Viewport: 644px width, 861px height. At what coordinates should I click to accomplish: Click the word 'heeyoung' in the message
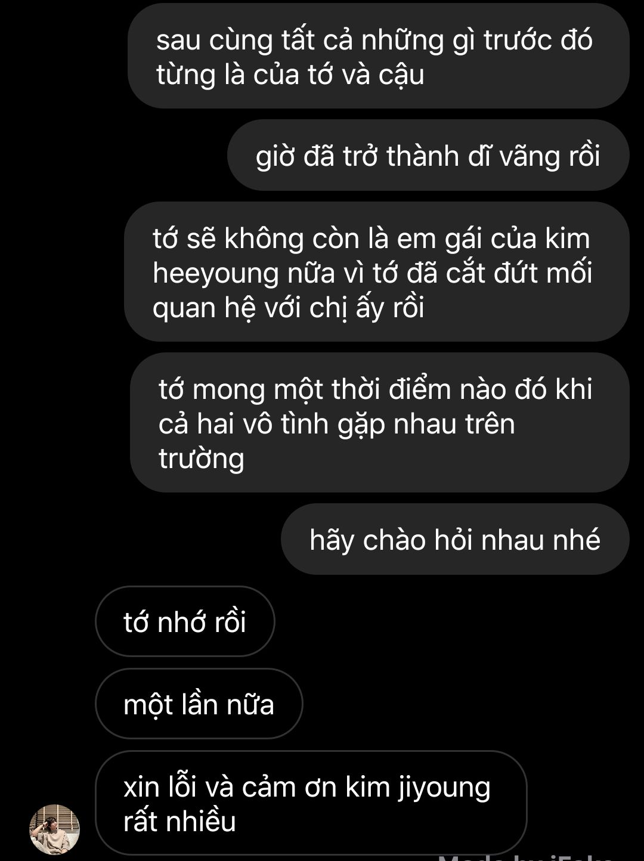pyautogui.click(x=216, y=273)
